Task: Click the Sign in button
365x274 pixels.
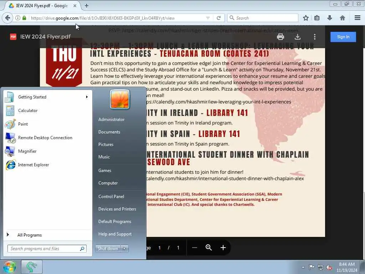Action: (x=343, y=37)
